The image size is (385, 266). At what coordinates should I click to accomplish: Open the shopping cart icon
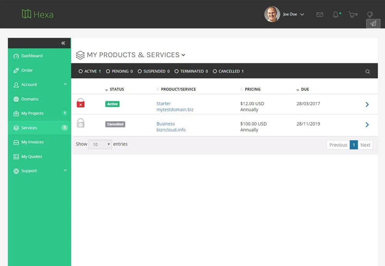(x=352, y=15)
